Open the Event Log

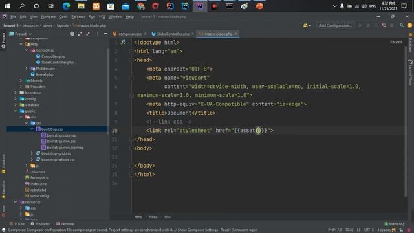click(395, 224)
